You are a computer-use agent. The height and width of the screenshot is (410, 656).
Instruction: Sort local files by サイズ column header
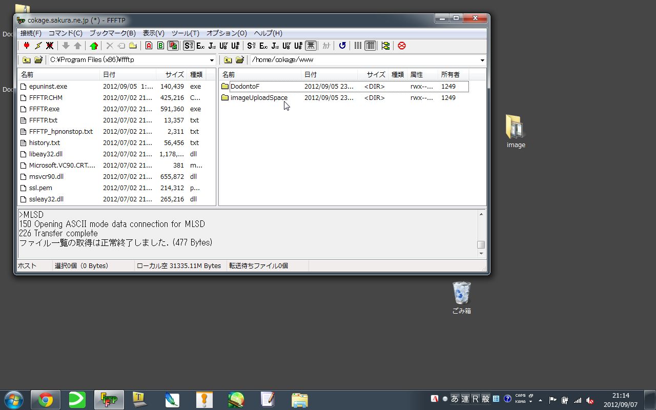[x=174, y=75]
